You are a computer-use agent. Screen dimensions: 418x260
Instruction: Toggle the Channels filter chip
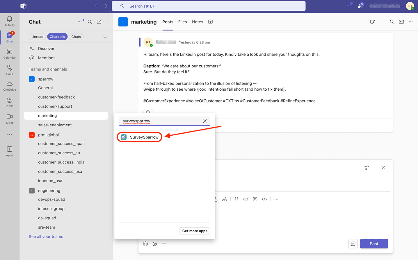click(57, 37)
